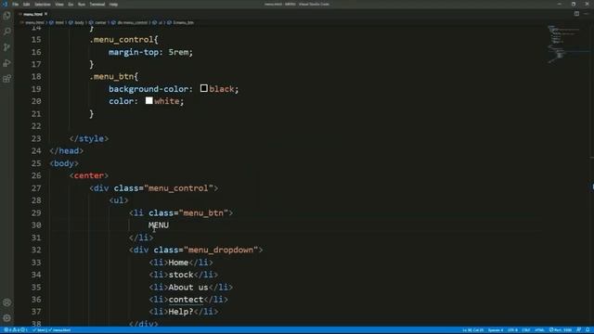
Task: Open the File menu
Action: [x=15, y=4]
